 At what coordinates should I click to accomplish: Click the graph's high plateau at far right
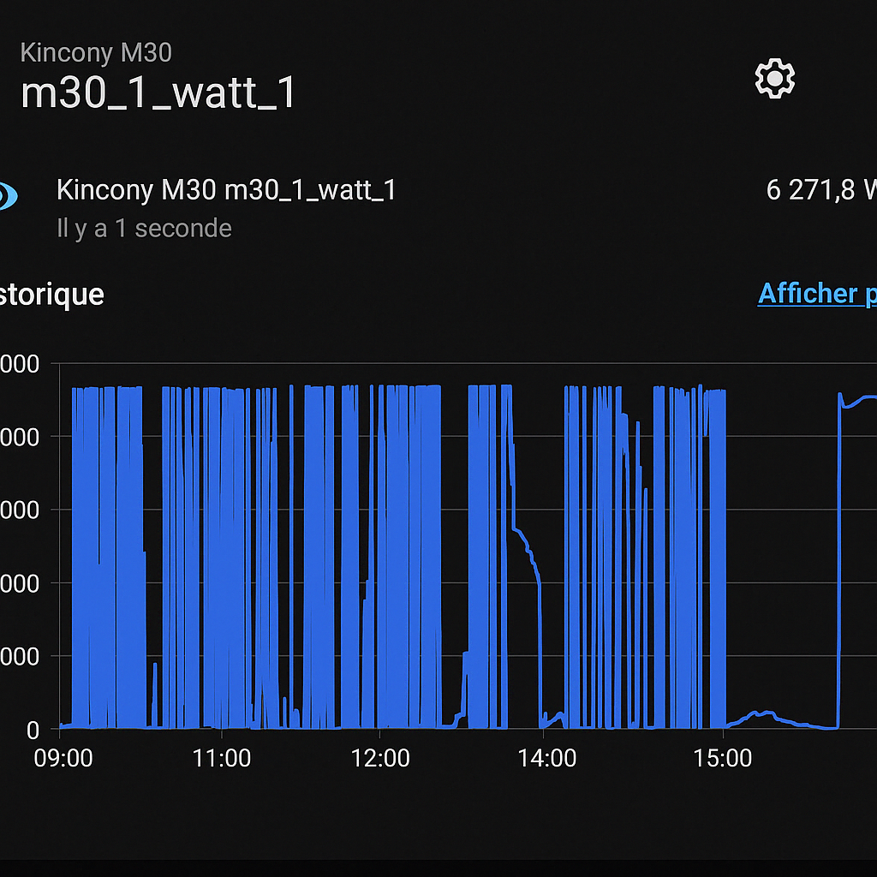tap(862, 398)
